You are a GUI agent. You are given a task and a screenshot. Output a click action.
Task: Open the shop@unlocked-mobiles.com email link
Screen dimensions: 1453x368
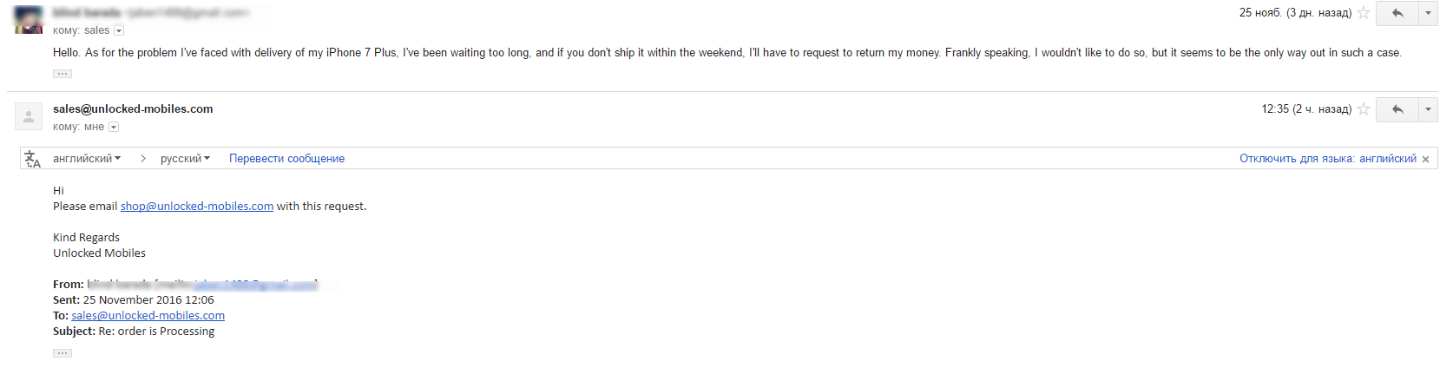197,207
